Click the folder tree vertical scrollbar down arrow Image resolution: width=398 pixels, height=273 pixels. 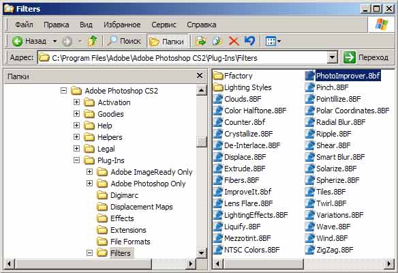pyautogui.click(x=202, y=253)
